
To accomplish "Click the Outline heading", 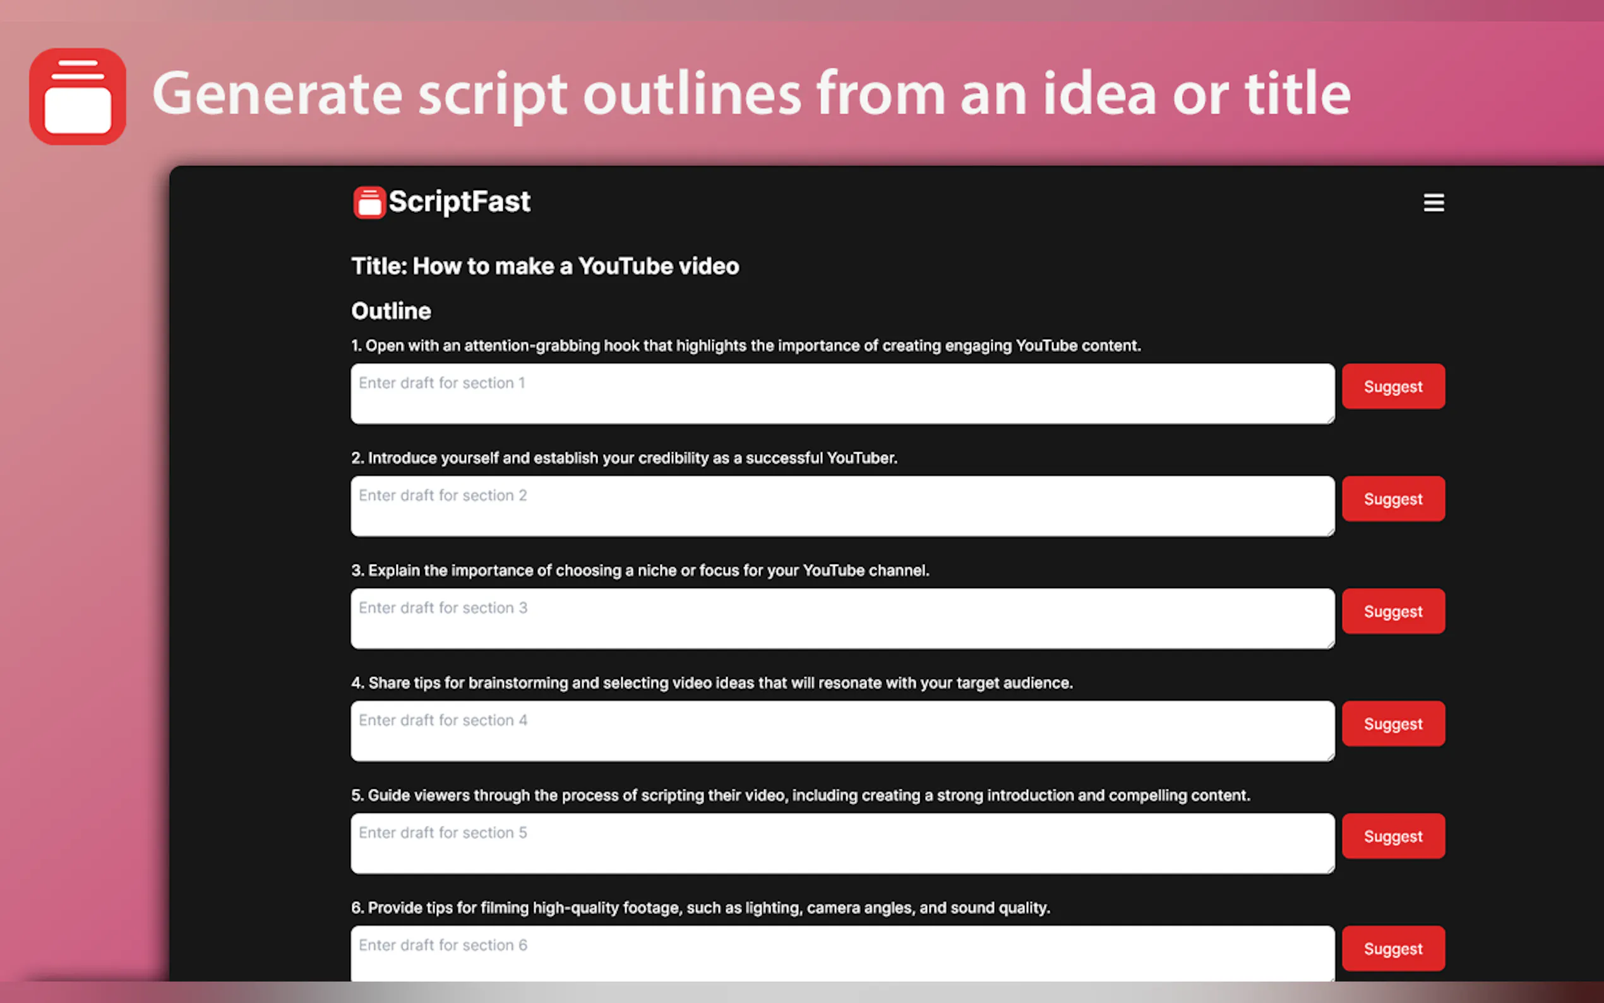I will tap(390, 311).
